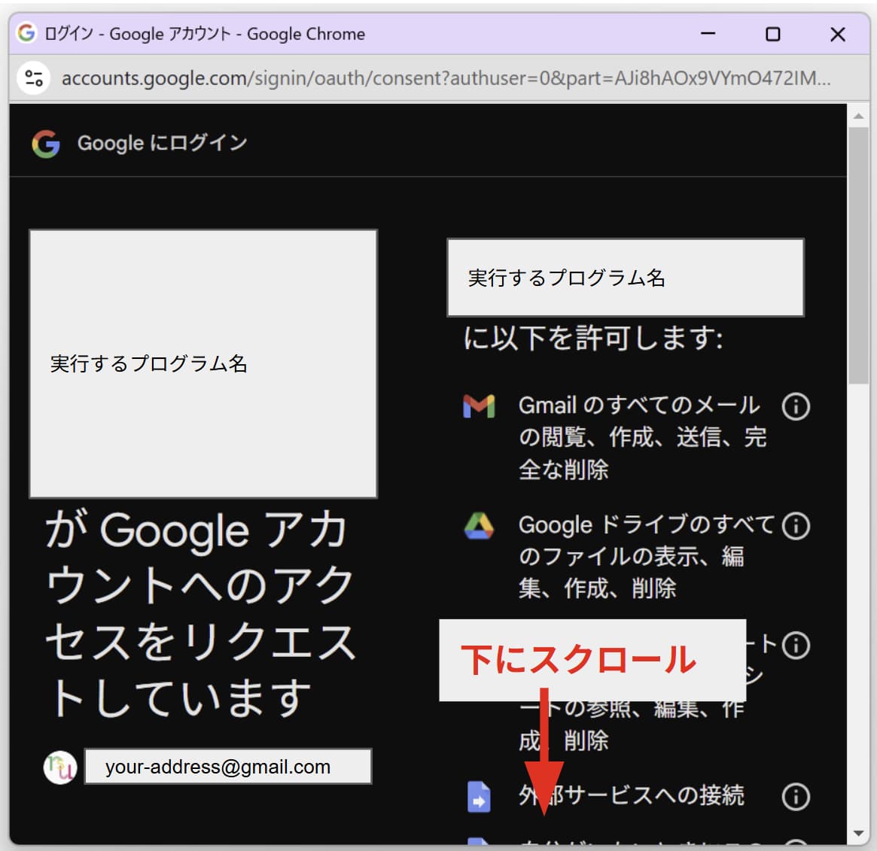Viewport: 877px width, 851px height.
Task: Click the account avatar next to the email
Action: click(x=60, y=767)
